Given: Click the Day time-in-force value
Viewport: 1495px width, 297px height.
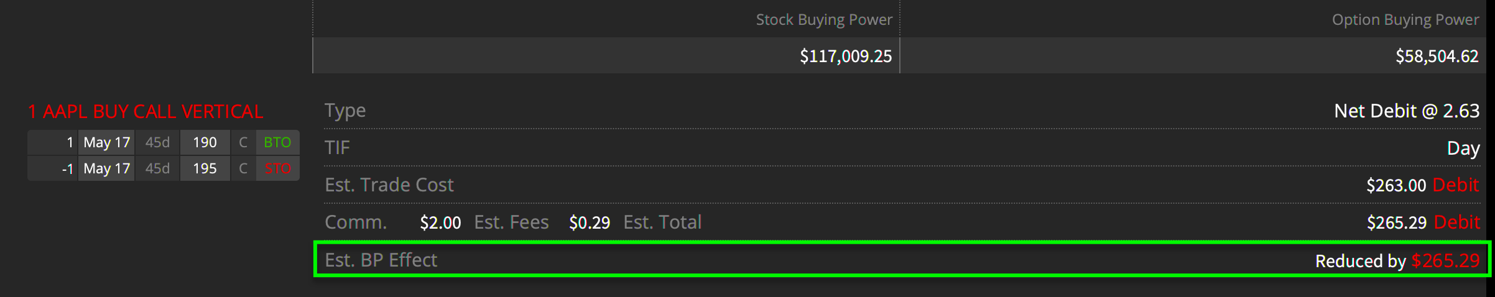Looking at the screenshot, I should (1463, 148).
